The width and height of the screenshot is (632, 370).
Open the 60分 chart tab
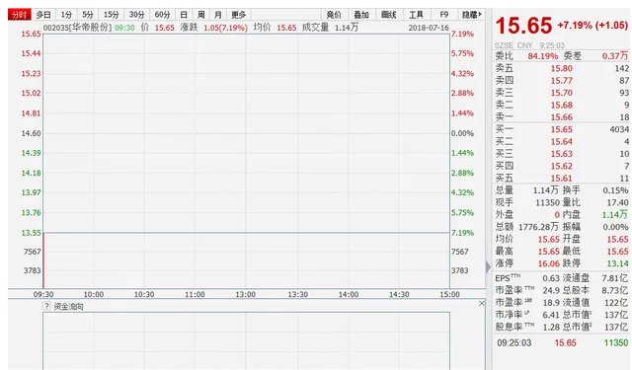click(x=162, y=15)
